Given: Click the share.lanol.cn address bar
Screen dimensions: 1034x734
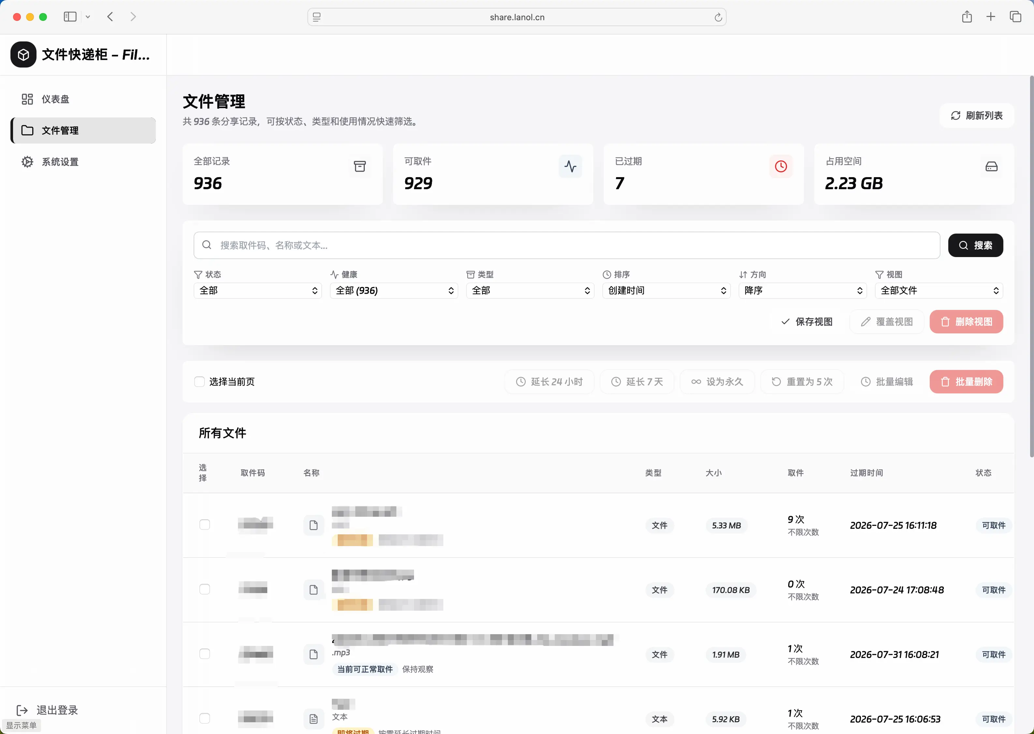Looking at the screenshot, I should click(x=517, y=17).
